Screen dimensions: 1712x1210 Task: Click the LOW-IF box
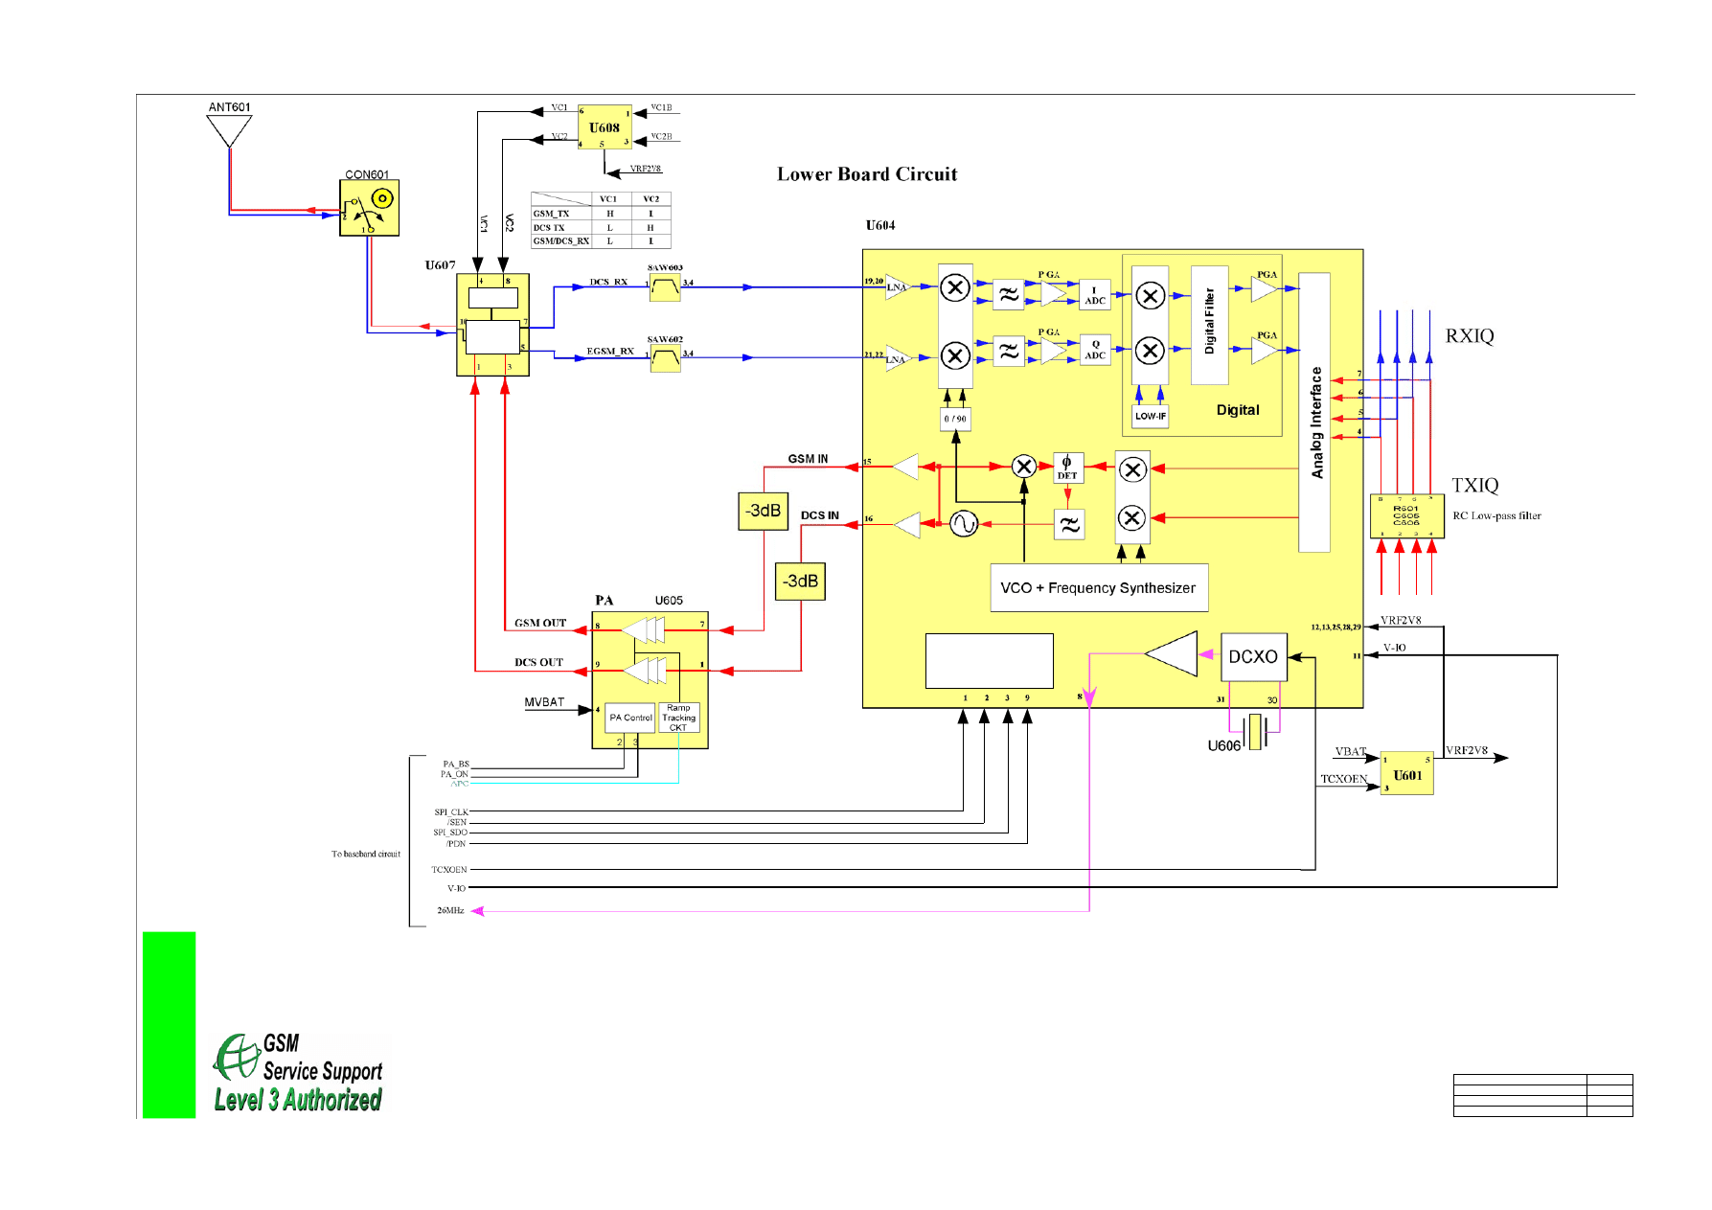click(1150, 416)
